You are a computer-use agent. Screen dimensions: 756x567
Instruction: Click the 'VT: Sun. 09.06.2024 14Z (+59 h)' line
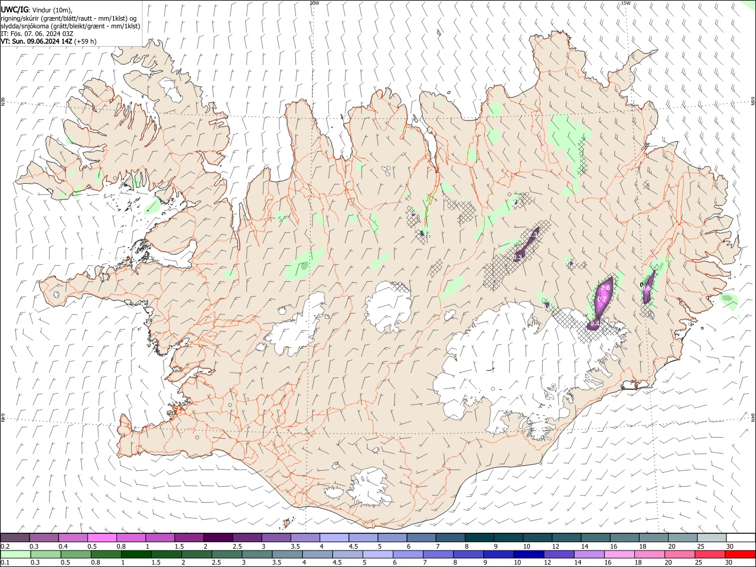(x=48, y=41)
